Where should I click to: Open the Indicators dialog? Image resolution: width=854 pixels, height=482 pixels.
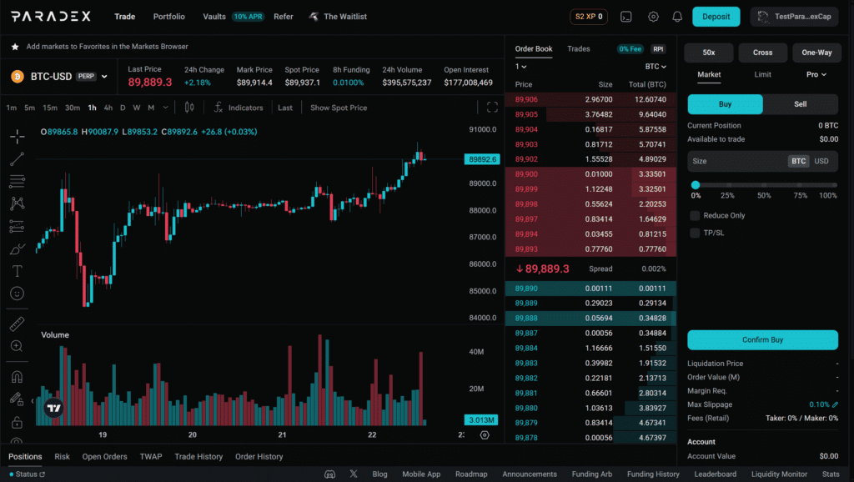(x=239, y=108)
